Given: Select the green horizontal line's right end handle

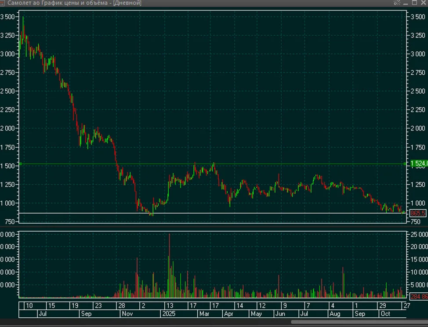Looking at the screenshot, I should click(x=405, y=164).
